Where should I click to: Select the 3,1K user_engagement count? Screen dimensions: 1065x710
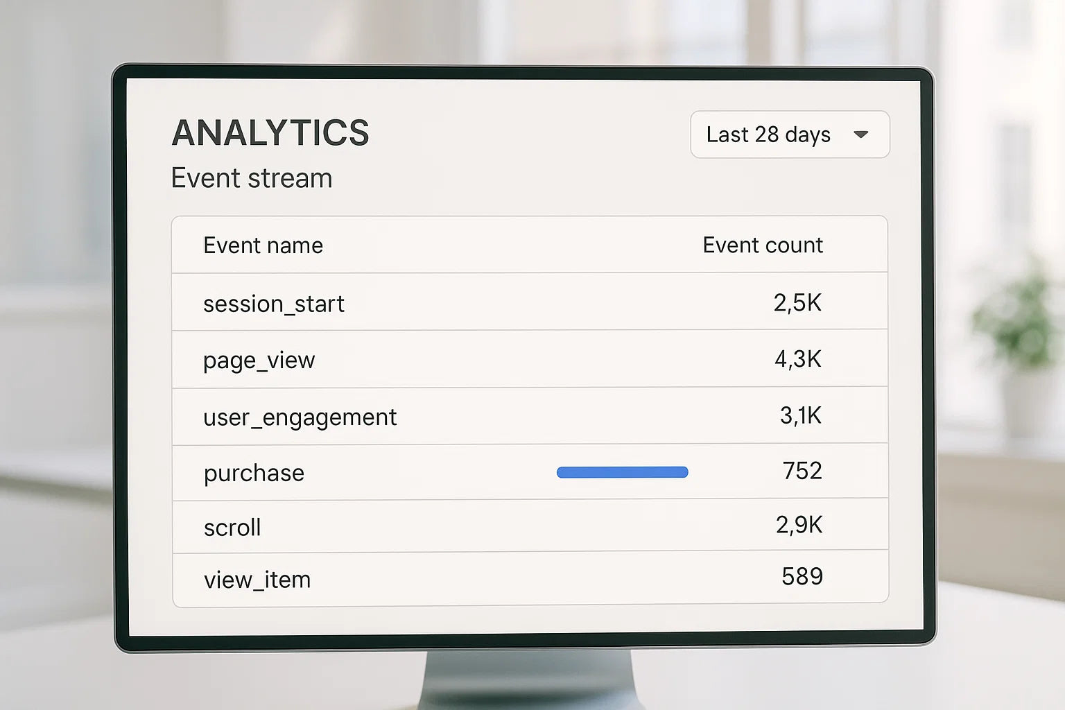coord(800,415)
